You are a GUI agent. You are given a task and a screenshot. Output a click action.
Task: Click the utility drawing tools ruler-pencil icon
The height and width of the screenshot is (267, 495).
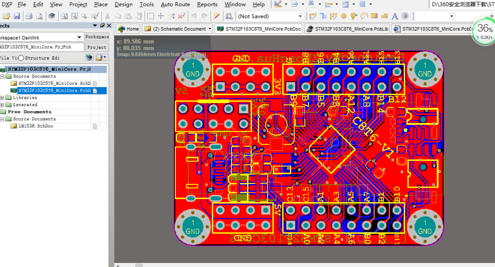pyautogui.click(x=278, y=4)
